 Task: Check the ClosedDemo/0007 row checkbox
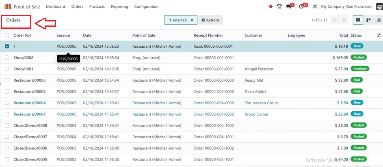coord(7,137)
